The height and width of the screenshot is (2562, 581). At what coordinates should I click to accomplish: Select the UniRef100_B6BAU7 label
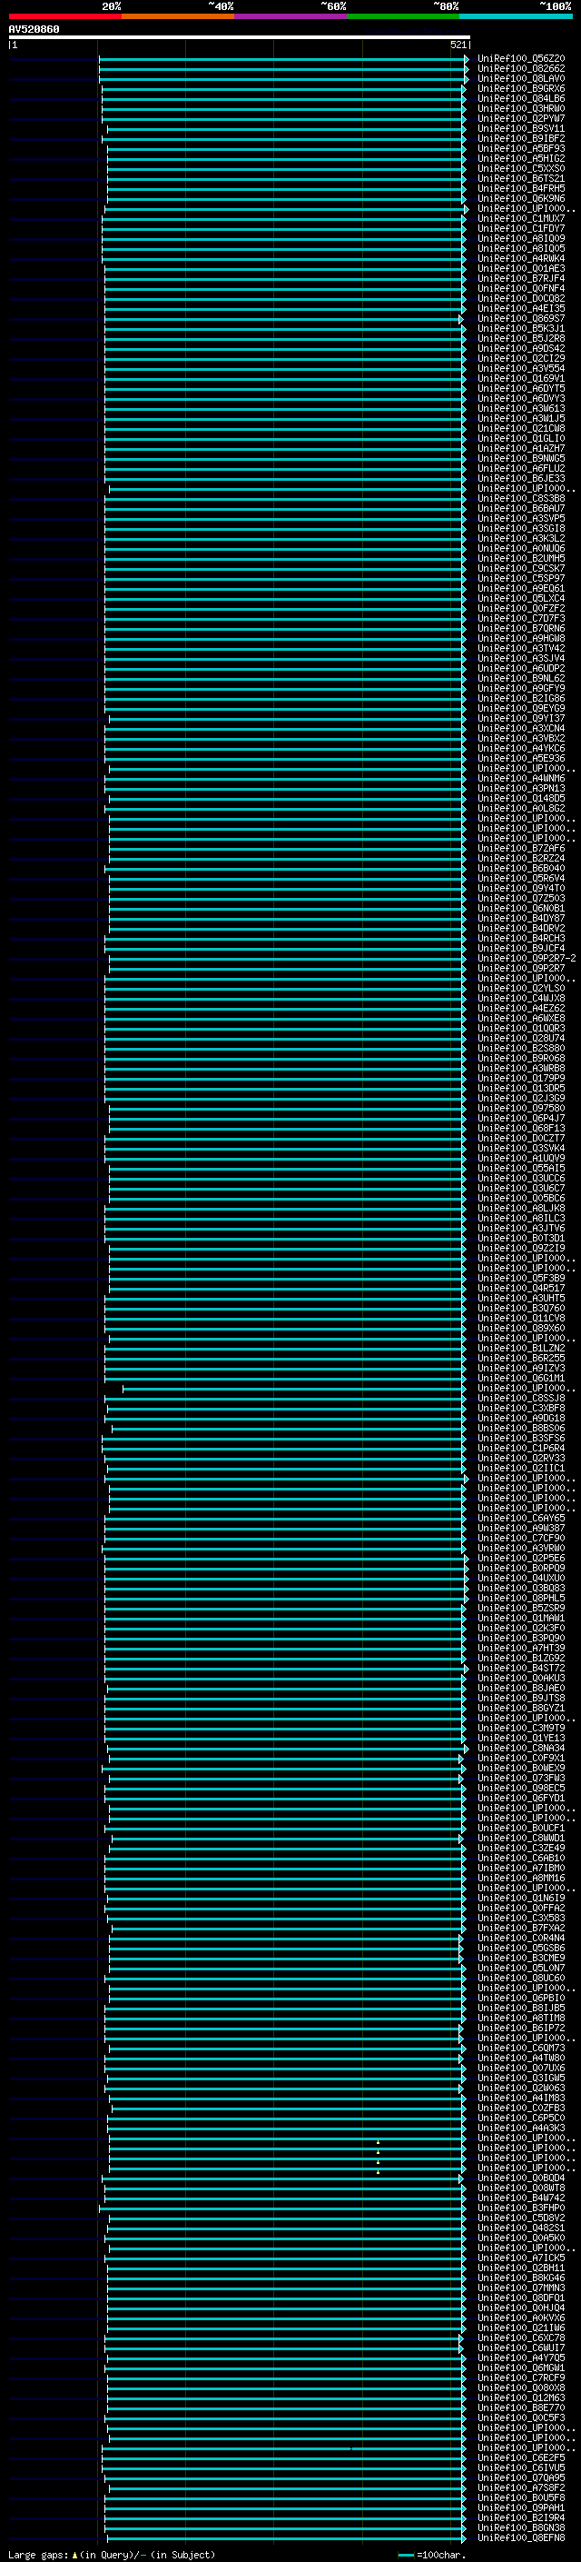521,508
